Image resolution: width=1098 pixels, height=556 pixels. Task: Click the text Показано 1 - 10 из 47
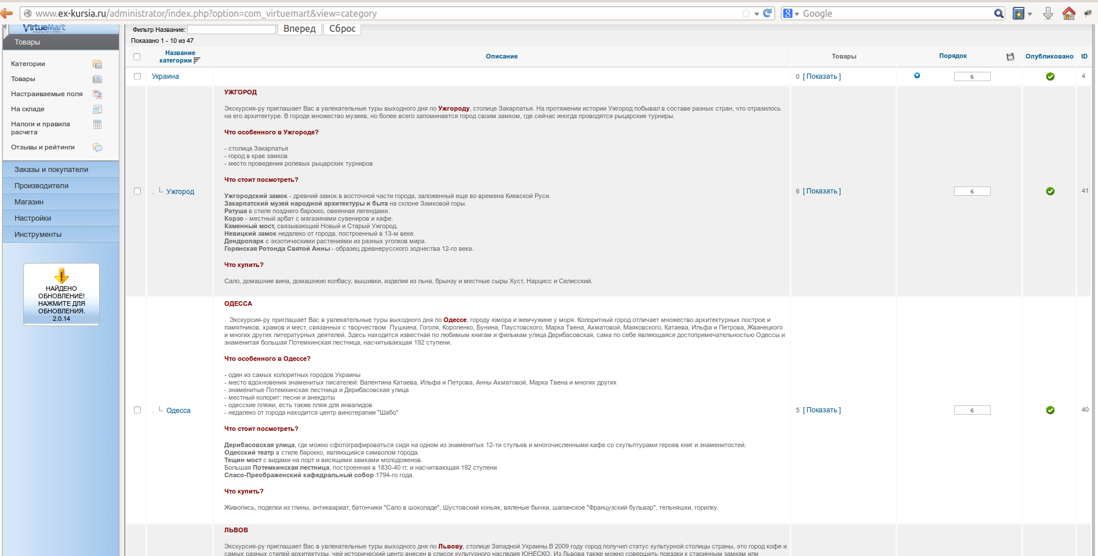(162, 41)
